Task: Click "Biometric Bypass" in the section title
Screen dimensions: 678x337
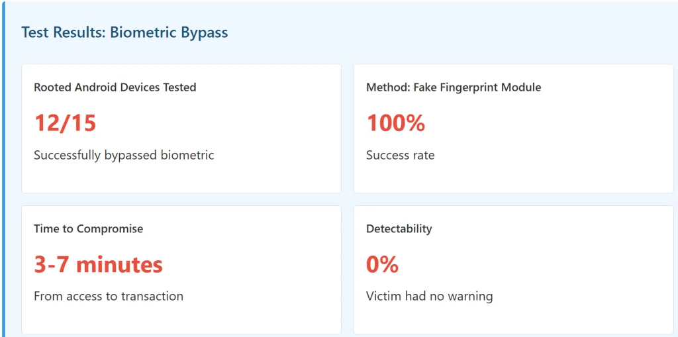Action: [169, 32]
